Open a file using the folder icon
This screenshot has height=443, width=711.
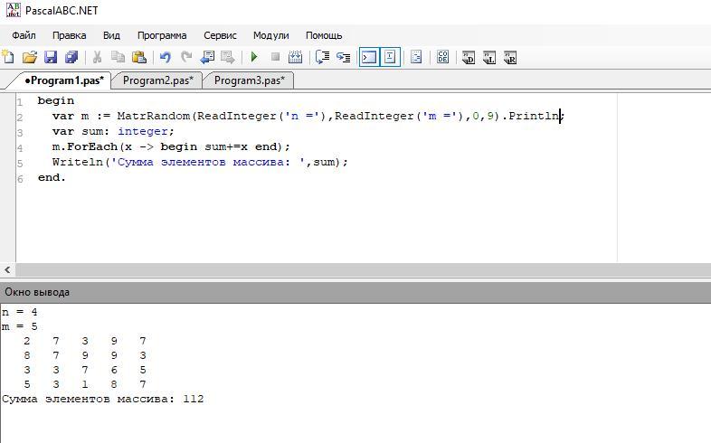pyautogui.click(x=30, y=57)
